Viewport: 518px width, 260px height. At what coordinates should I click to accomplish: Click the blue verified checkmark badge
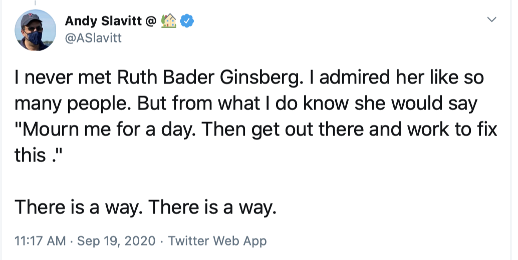tap(187, 21)
